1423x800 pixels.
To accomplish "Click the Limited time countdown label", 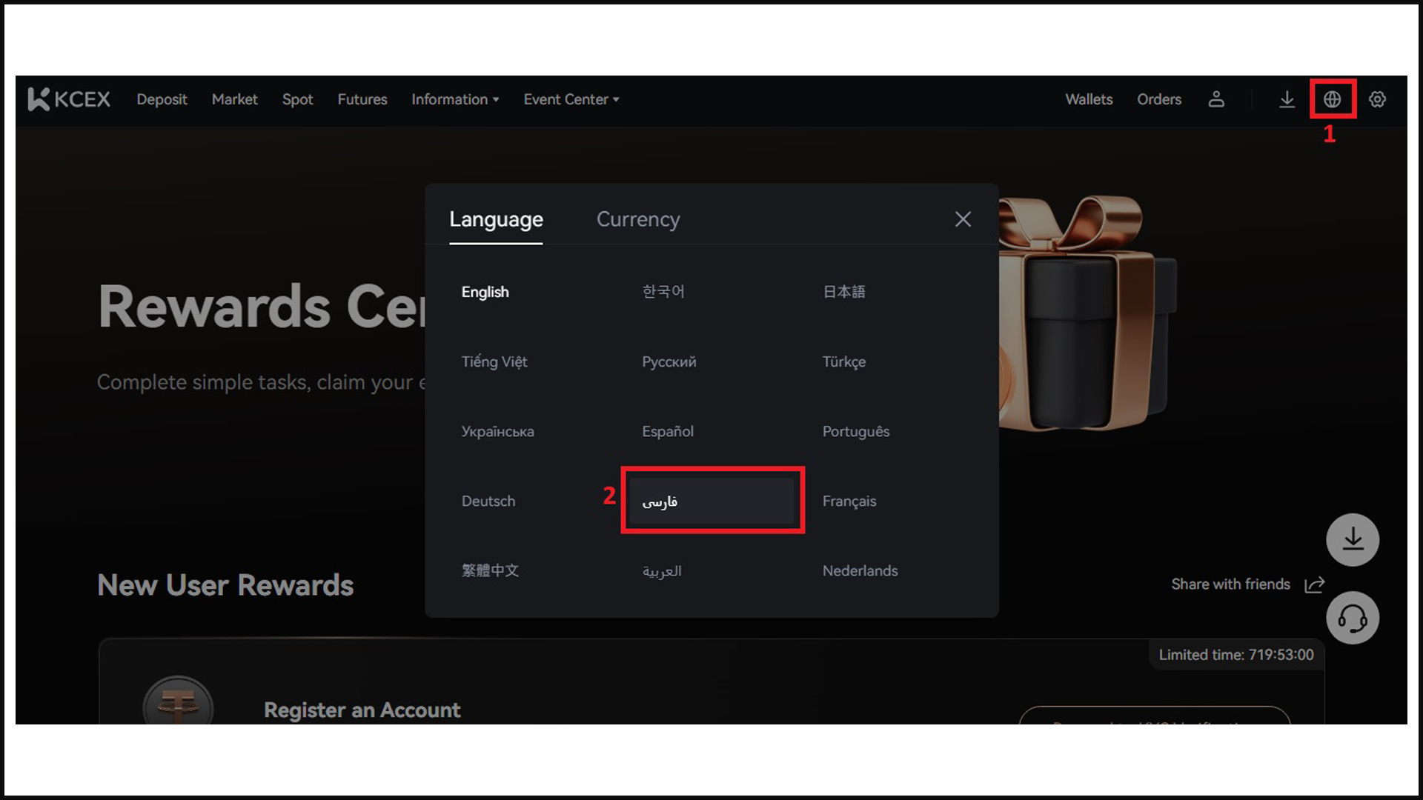I will 1236,655.
